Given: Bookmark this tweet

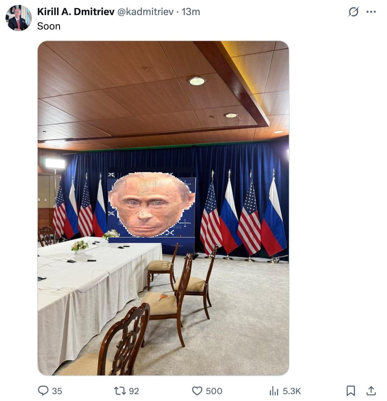Looking at the screenshot, I should coord(351,391).
